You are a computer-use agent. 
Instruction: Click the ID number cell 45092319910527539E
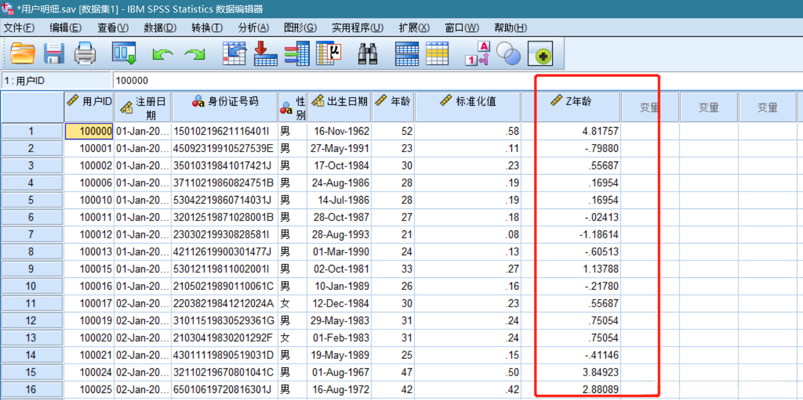tap(225, 148)
